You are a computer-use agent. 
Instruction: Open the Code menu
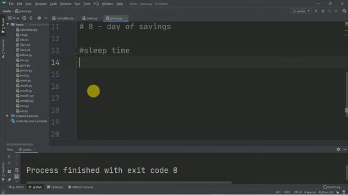(x=53, y=4)
